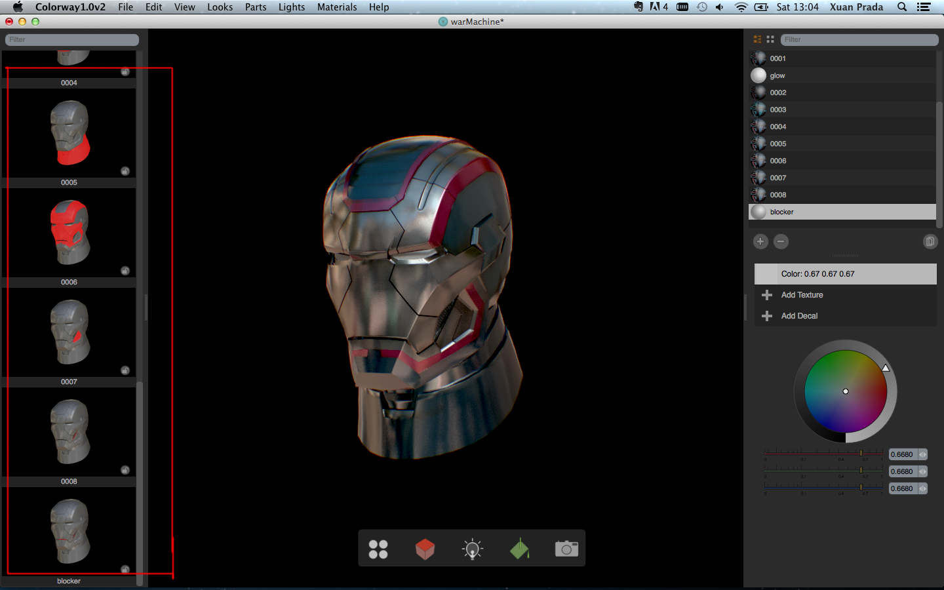Select the helmet thumbnail labeled 0005

pyautogui.click(x=70, y=132)
